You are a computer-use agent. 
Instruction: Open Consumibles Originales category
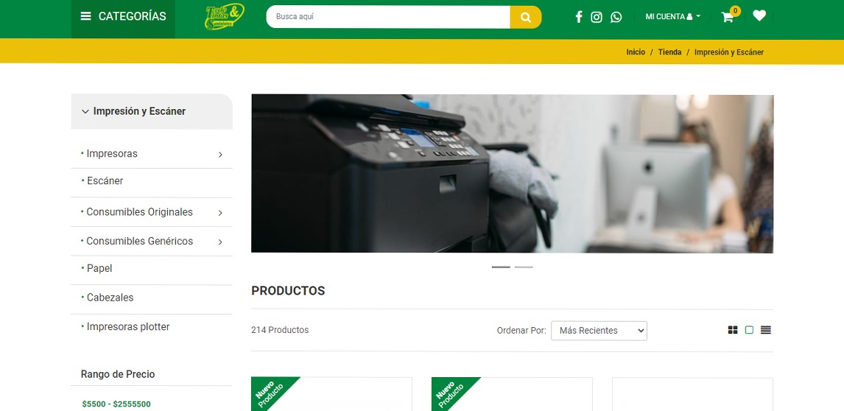[x=139, y=212]
